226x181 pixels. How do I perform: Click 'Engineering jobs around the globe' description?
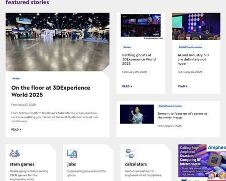coord(86,173)
